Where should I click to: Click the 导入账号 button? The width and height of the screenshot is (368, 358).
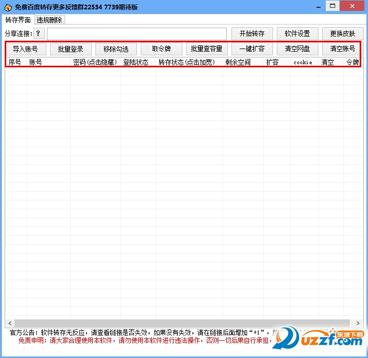click(x=26, y=49)
